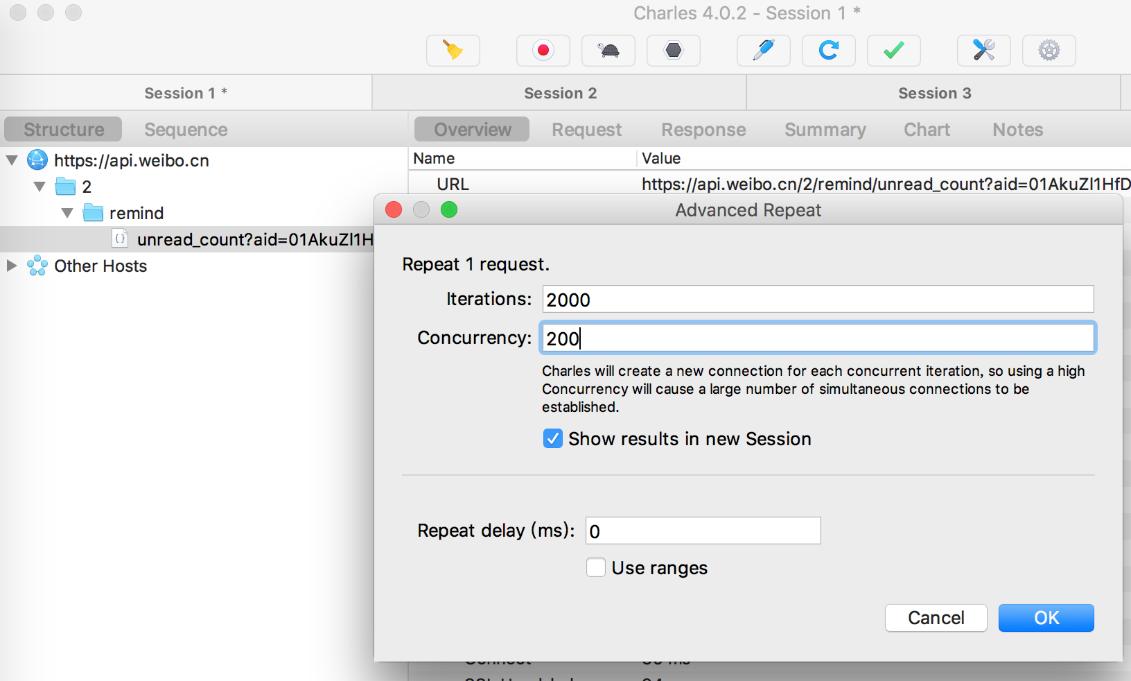The width and height of the screenshot is (1131, 681).
Task: Click the URL row name cell
Action: click(x=453, y=184)
